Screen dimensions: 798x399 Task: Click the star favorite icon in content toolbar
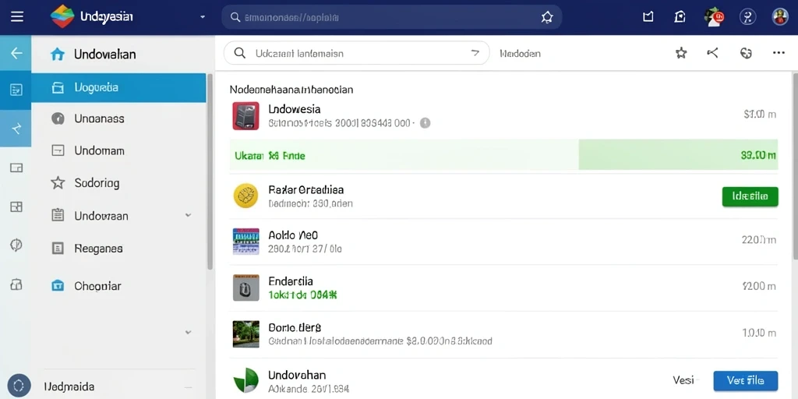coord(681,53)
